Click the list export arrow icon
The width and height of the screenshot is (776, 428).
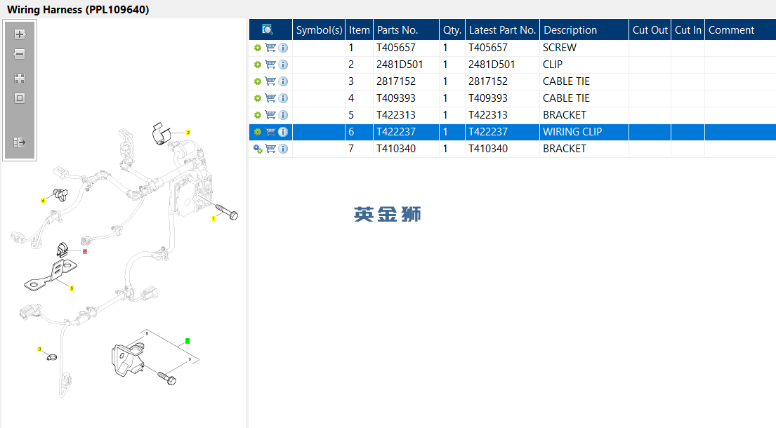[20, 142]
